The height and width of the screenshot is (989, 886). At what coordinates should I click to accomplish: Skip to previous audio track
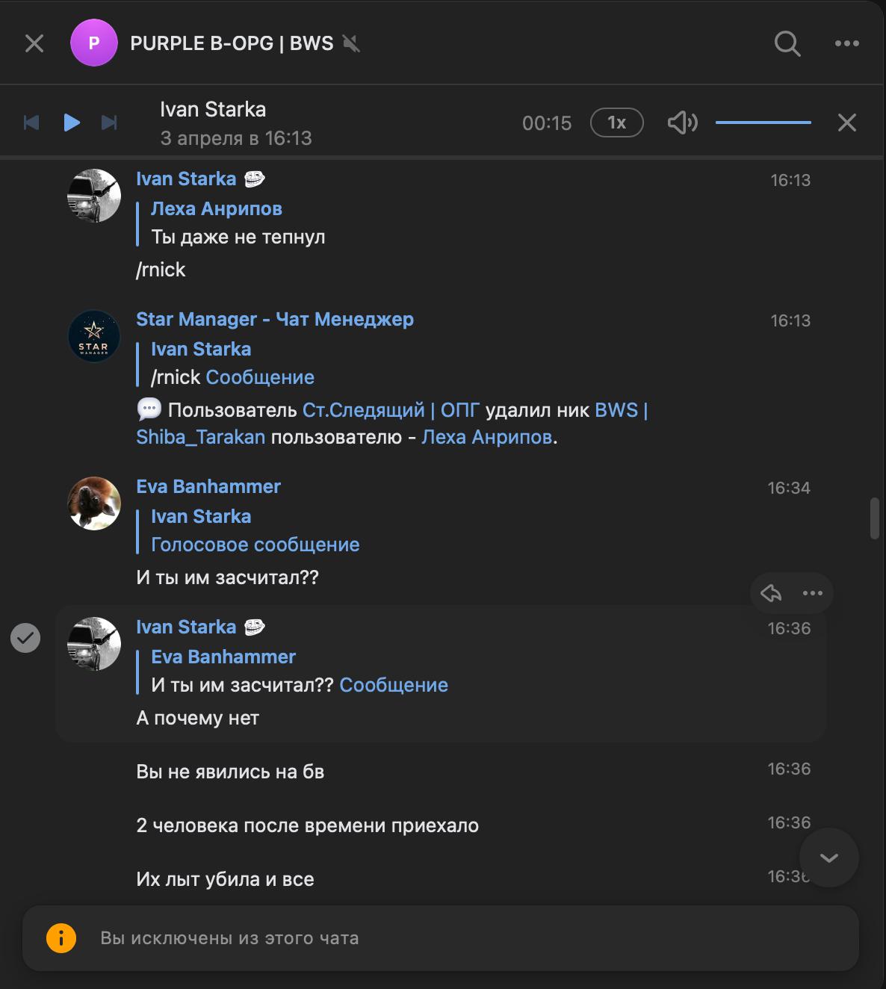click(31, 123)
